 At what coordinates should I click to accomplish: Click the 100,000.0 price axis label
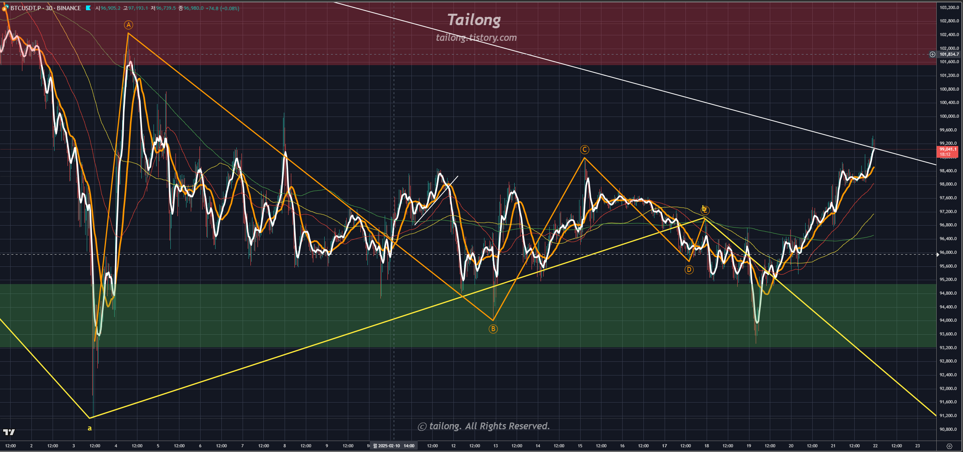[x=949, y=116]
